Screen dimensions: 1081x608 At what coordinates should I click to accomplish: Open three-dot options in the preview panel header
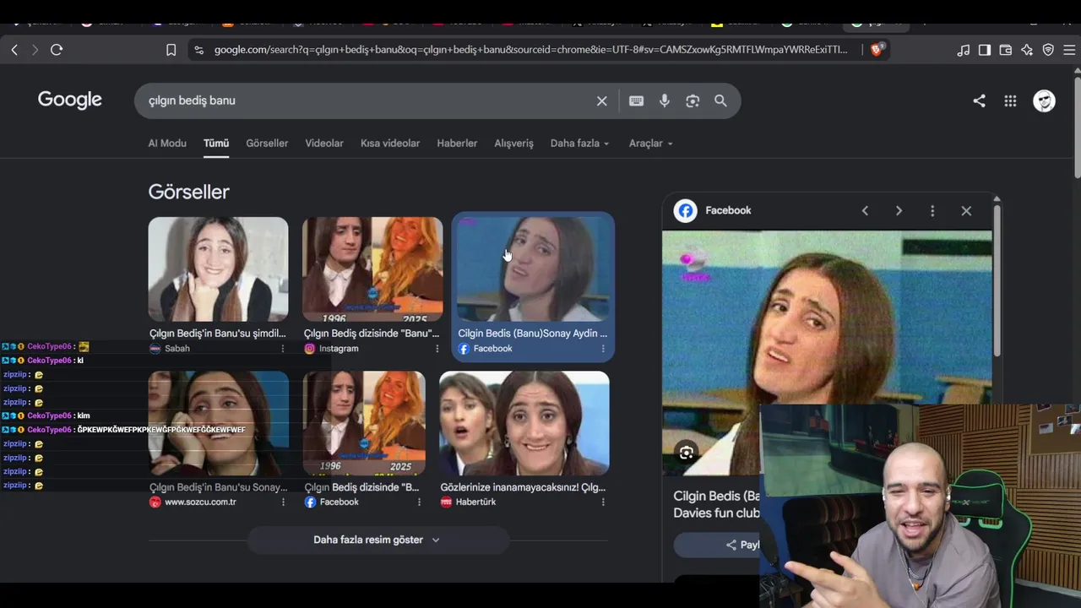[932, 211]
